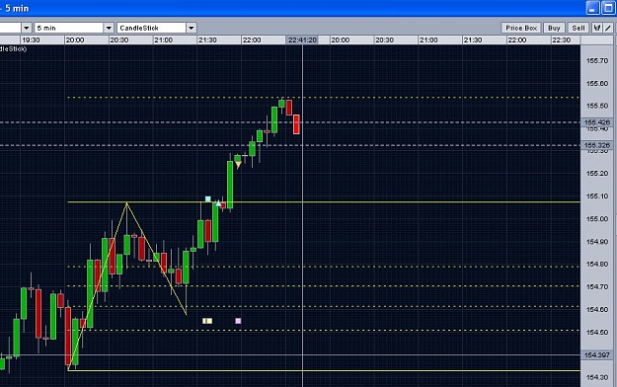Click the pink square marker below the candles
The image size is (617, 387).
[x=238, y=321]
